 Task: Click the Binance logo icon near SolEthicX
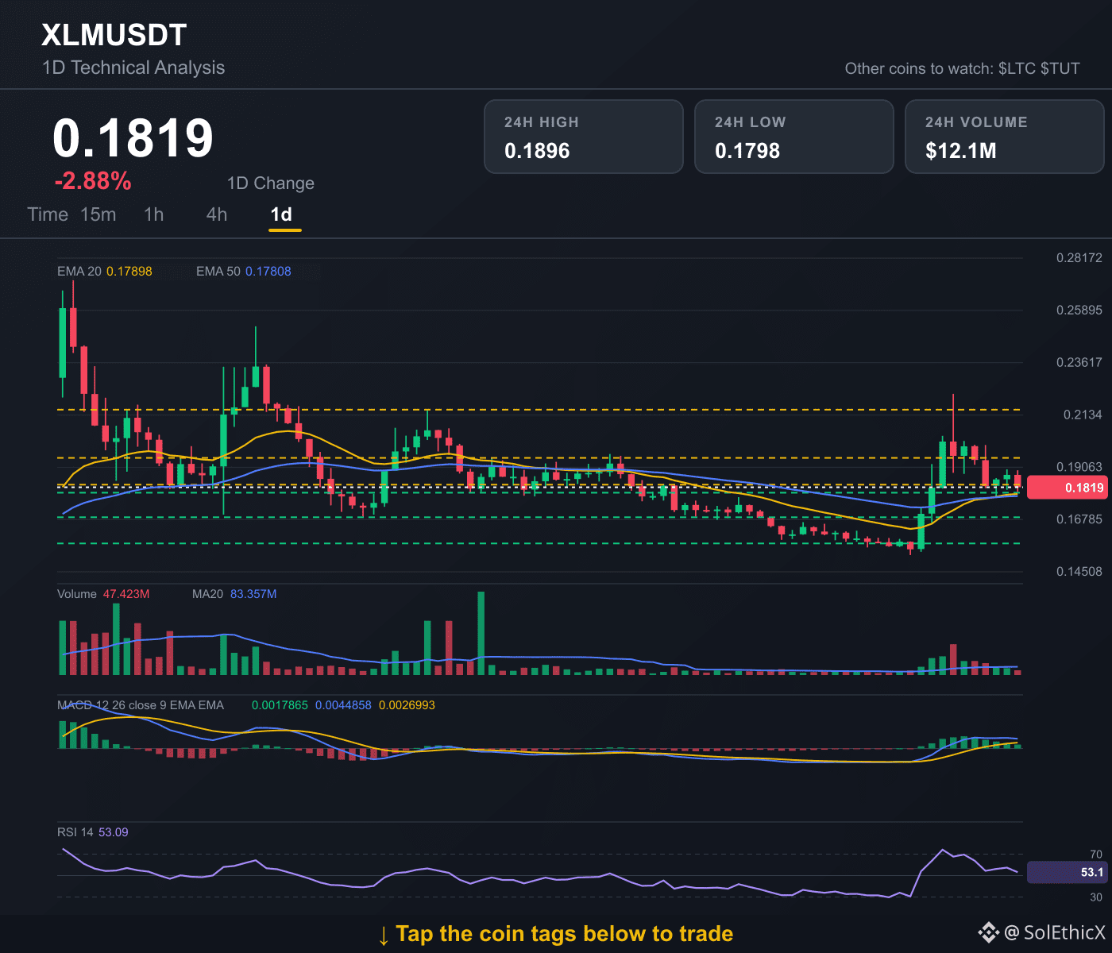coord(988,932)
